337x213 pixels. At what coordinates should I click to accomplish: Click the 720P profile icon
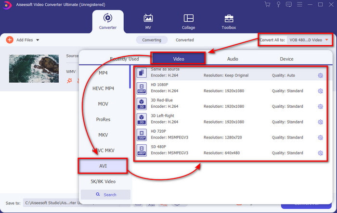click(x=142, y=135)
